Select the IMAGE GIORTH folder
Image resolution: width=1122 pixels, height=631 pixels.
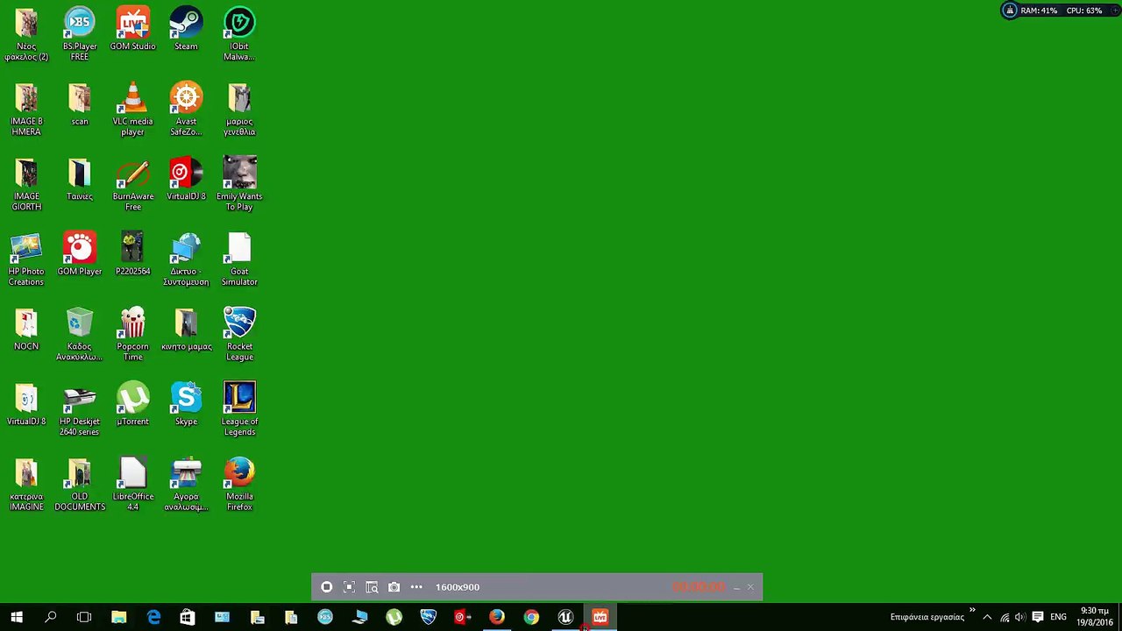coord(26,184)
